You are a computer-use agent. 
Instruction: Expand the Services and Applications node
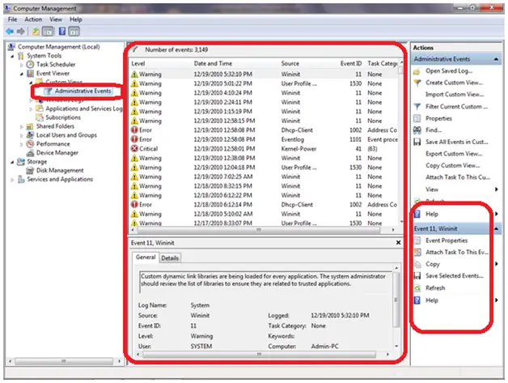point(12,179)
